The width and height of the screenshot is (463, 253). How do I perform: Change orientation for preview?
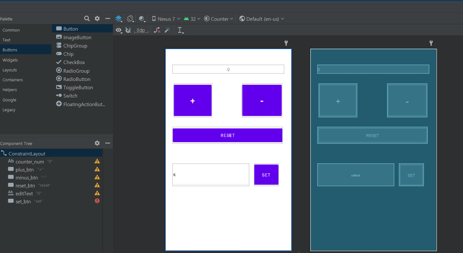click(x=130, y=19)
